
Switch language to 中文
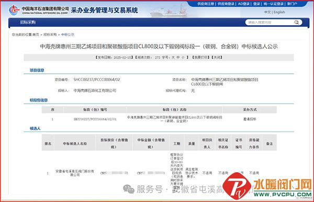click(267, 12)
